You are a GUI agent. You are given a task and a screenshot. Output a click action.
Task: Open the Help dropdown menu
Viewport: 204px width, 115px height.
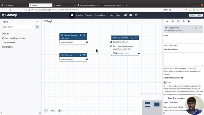click(x=111, y=15)
